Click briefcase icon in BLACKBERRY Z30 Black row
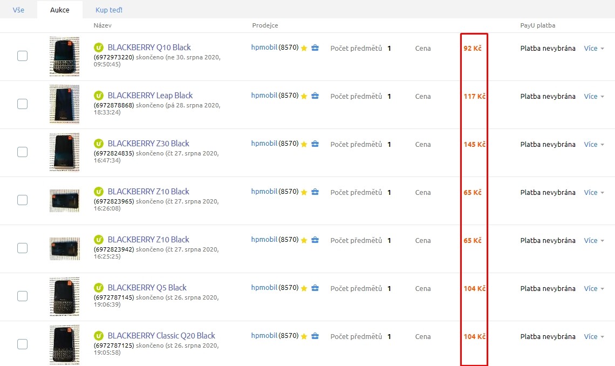Image resolution: width=615 pixels, height=366 pixels. [315, 144]
